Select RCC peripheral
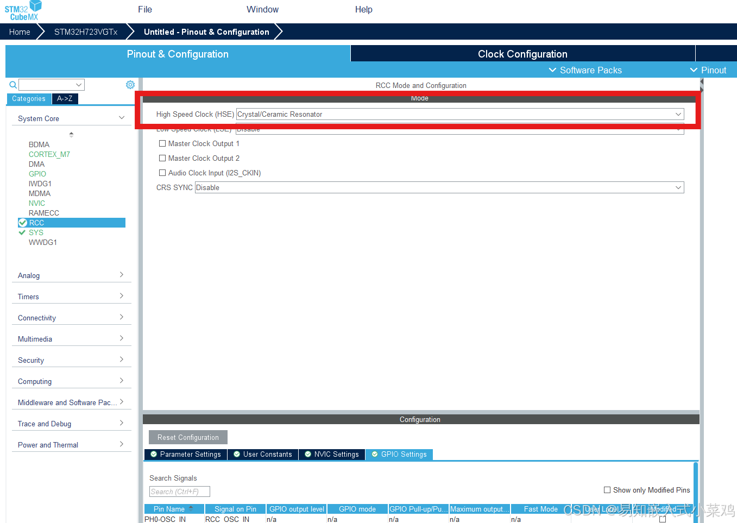The width and height of the screenshot is (737, 523). pos(72,223)
